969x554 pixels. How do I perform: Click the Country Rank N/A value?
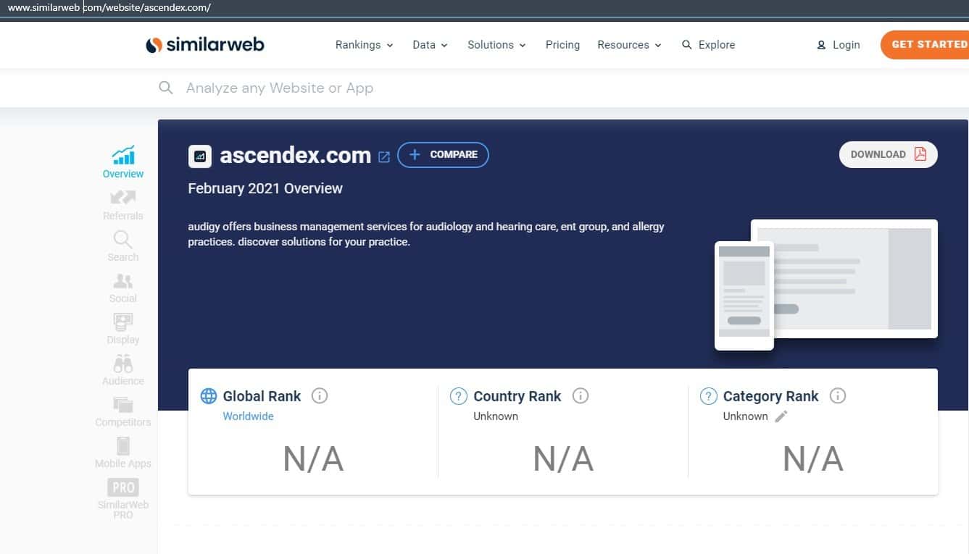pyautogui.click(x=563, y=459)
